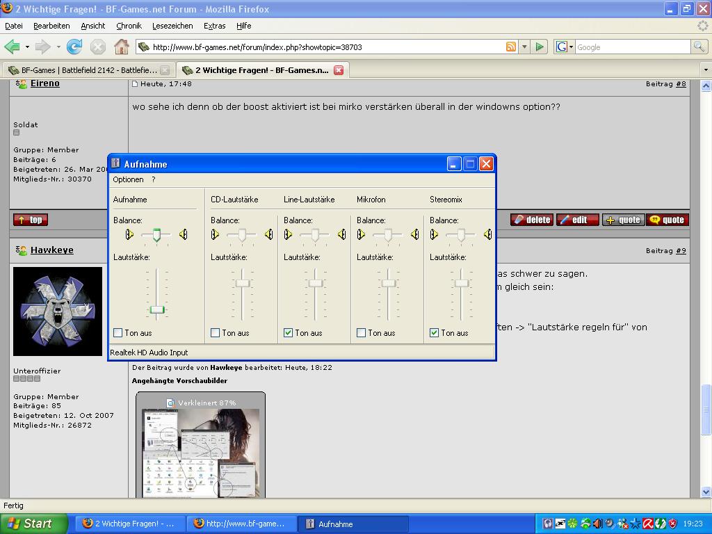
Task: Open the Lesezeichen menu
Action: (172, 26)
